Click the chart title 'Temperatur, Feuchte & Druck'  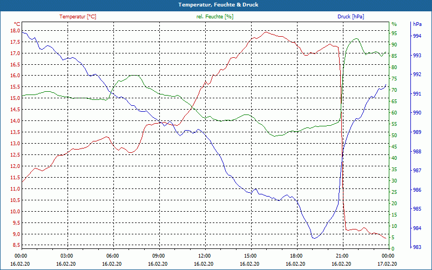point(218,5)
